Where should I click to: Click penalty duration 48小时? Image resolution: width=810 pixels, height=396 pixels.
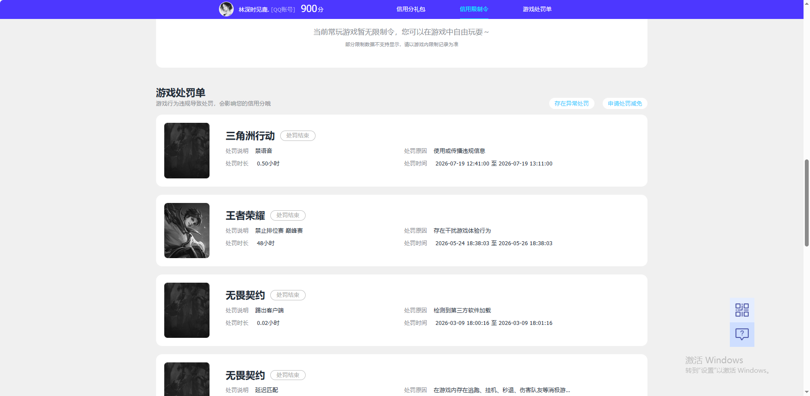(266, 243)
